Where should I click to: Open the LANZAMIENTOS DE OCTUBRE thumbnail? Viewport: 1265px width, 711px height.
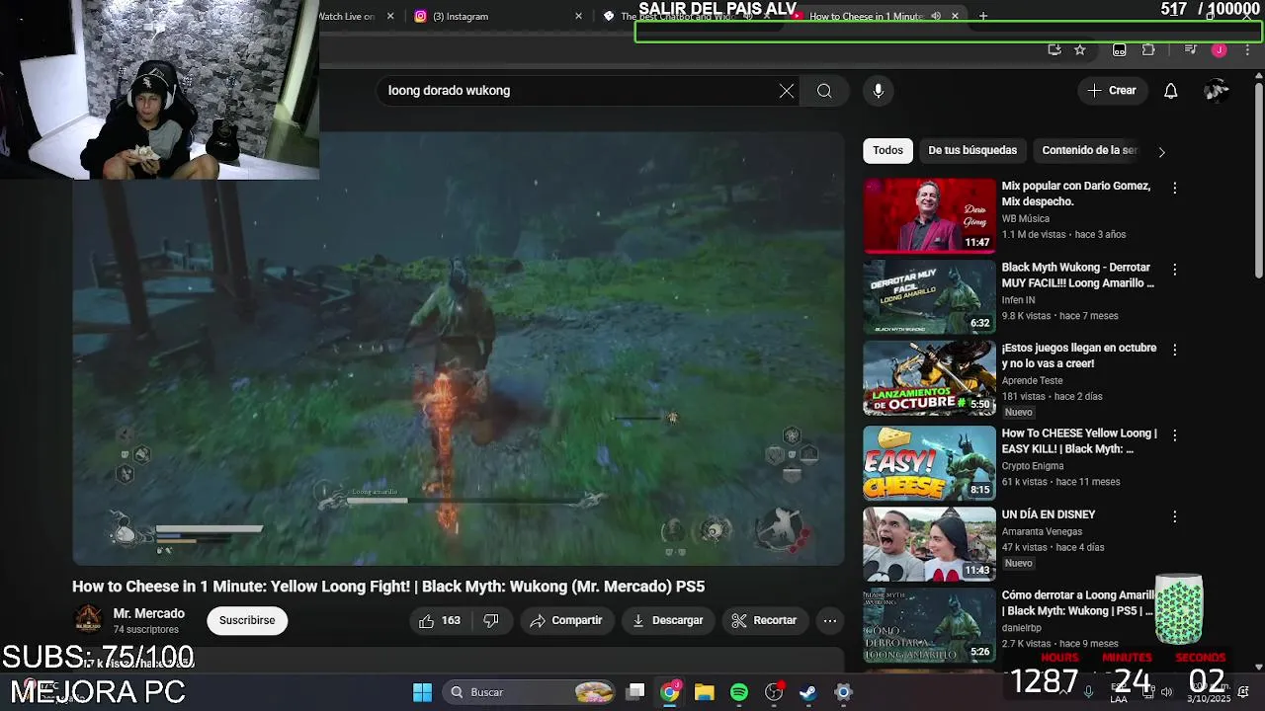click(x=929, y=378)
